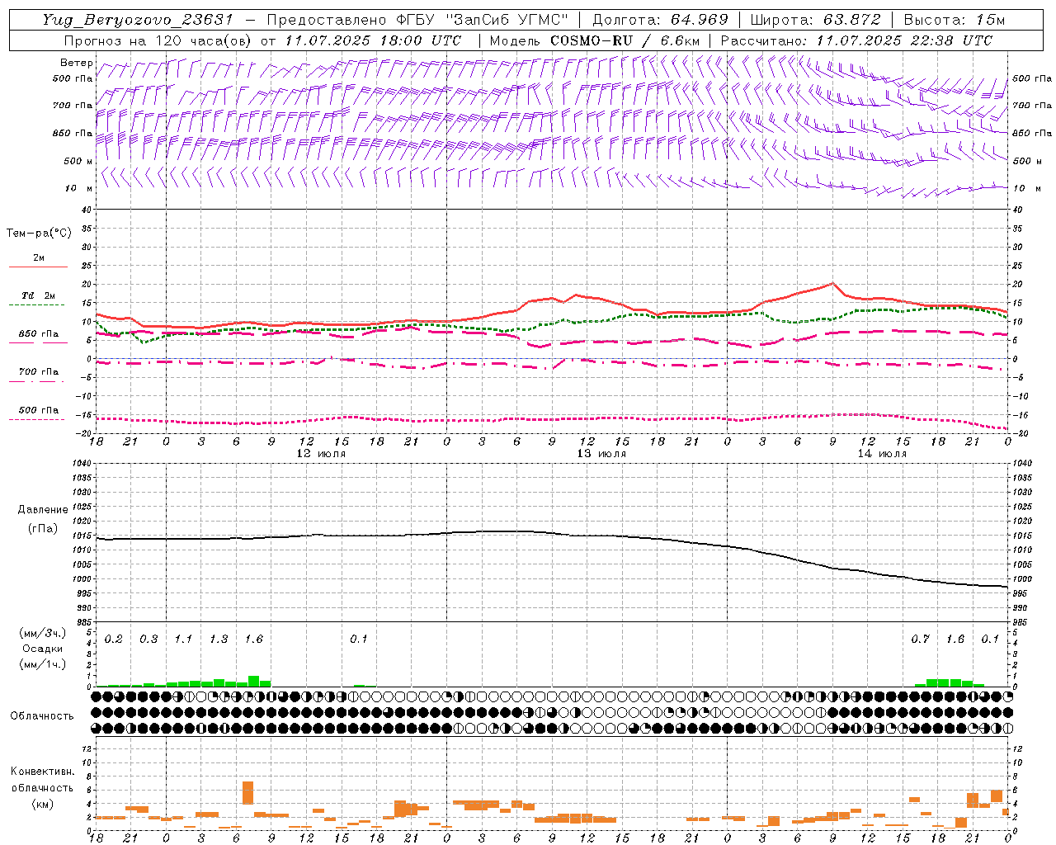Image resolution: width=1056 pixels, height=845 pixels.
Task: Click the 0.2 precipitation value
Action: click(x=114, y=640)
